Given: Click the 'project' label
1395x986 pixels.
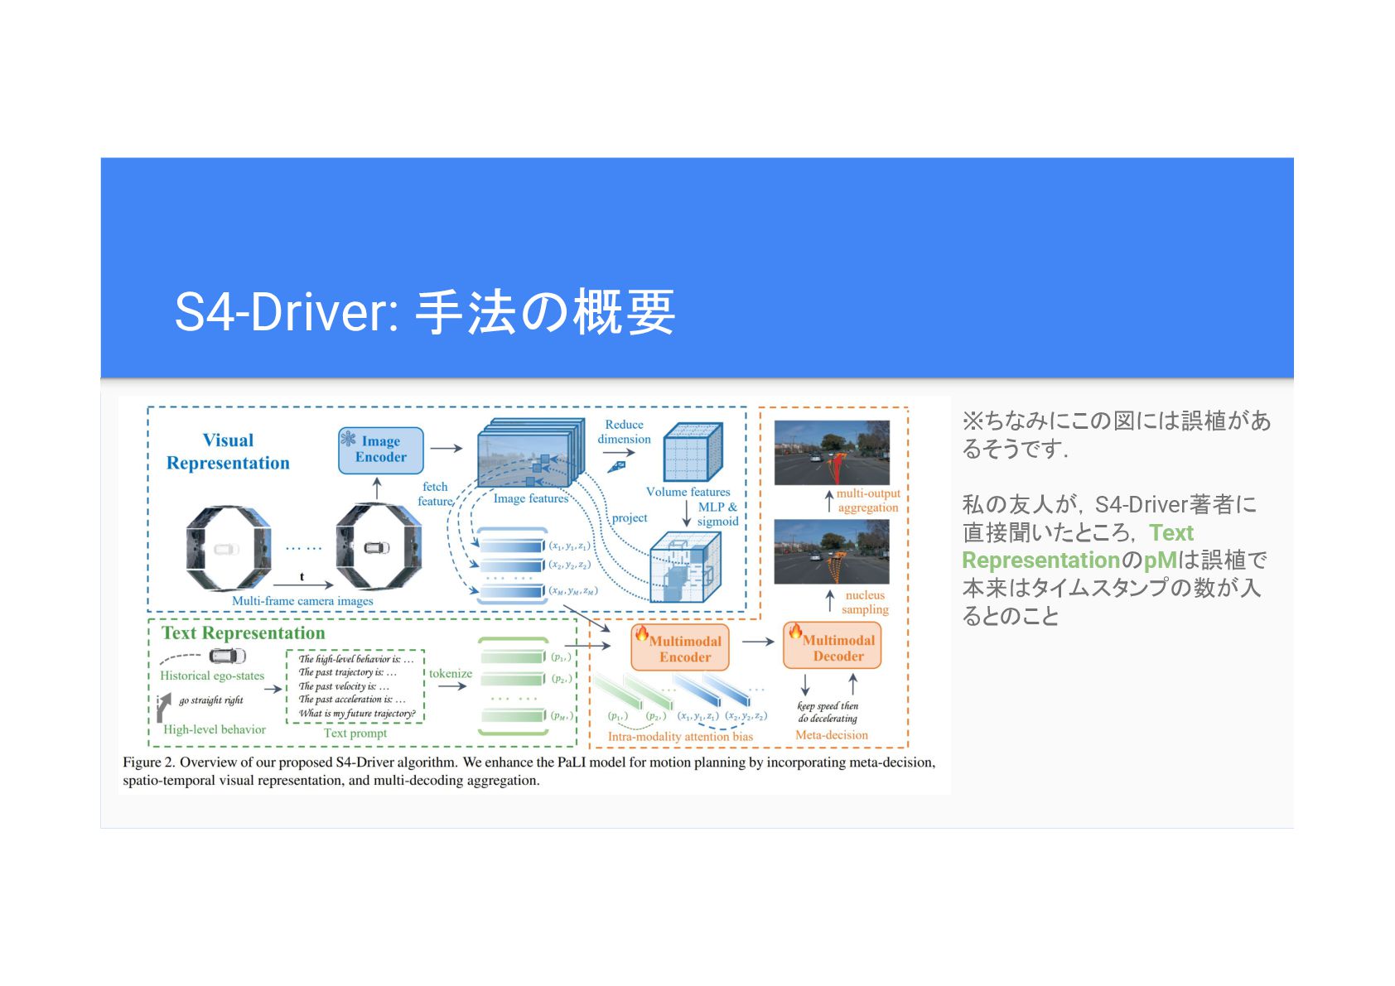Looking at the screenshot, I should pyautogui.click(x=630, y=517).
